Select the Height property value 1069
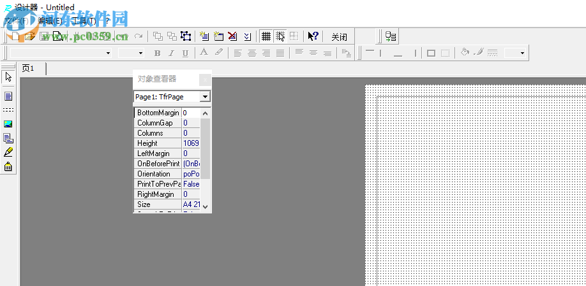 [191, 143]
